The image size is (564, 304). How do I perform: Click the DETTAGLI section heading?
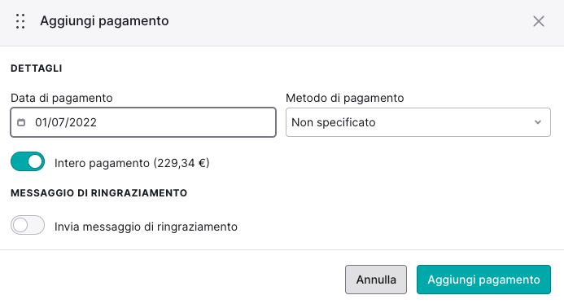pos(37,68)
